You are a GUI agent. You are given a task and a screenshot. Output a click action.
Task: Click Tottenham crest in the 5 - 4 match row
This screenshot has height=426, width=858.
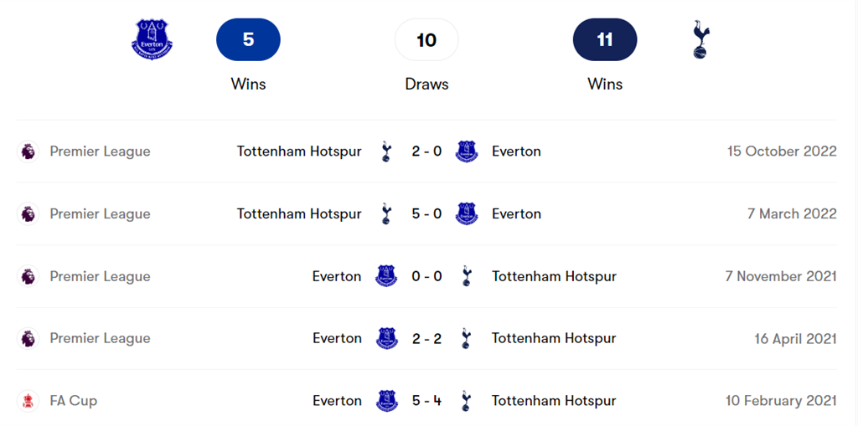click(467, 401)
